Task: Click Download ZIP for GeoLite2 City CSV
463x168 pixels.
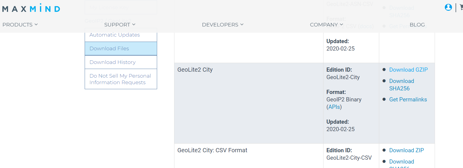Action: coord(406,150)
